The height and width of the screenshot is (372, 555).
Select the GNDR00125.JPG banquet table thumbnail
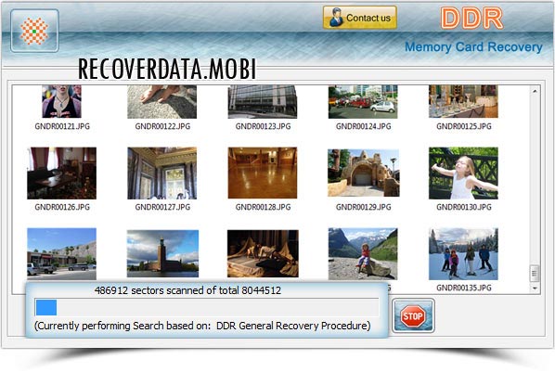pyautogui.click(x=463, y=101)
